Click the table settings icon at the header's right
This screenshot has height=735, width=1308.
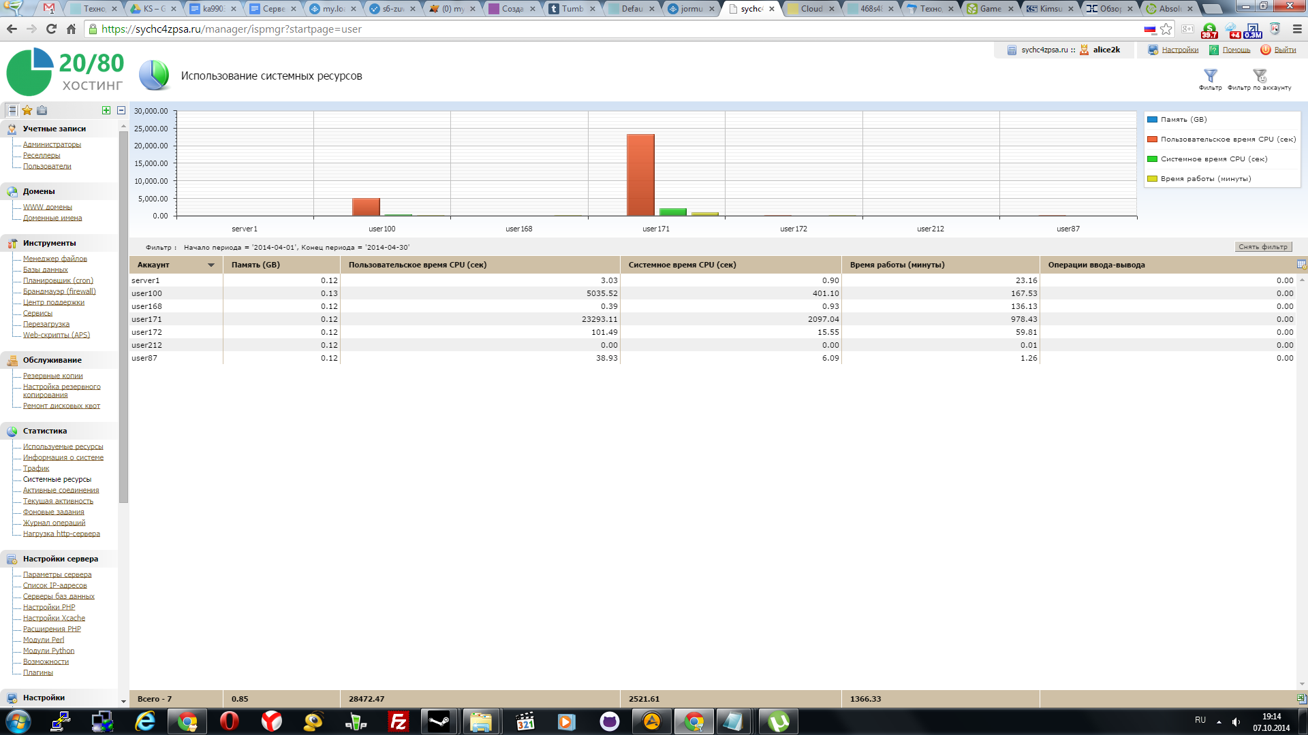pos(1301,265)
